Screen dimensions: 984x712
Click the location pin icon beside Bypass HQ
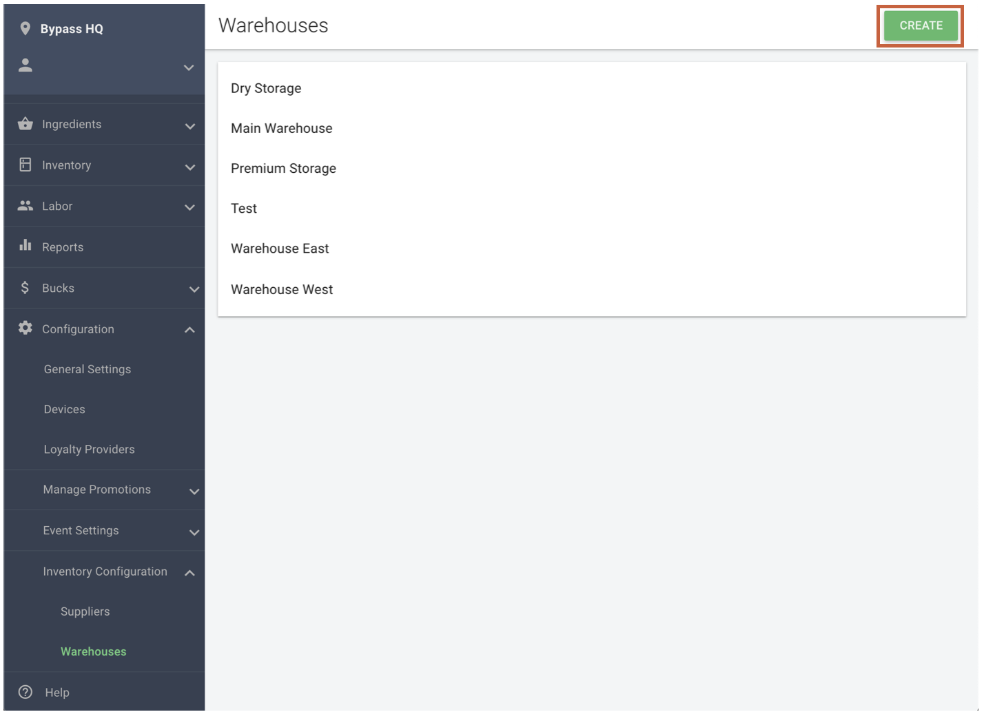[x=25, y=28]
